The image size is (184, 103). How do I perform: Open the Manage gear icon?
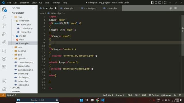pyautogui.click(x=4, y=89)
